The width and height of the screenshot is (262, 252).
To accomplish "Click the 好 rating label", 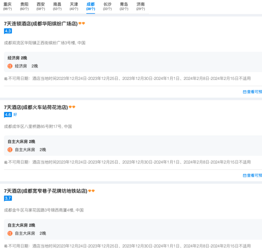I will click(15, 114).
